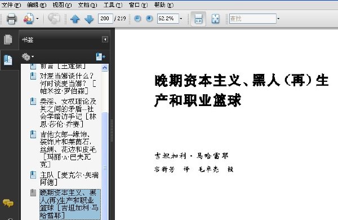The image size is (338, 220).
Task: Open the Pages thumbnail panel icon
Action: pos(8,39)
